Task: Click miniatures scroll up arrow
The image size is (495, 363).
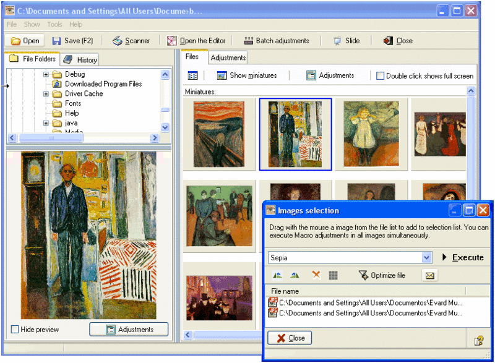Action: click(471, 91)
